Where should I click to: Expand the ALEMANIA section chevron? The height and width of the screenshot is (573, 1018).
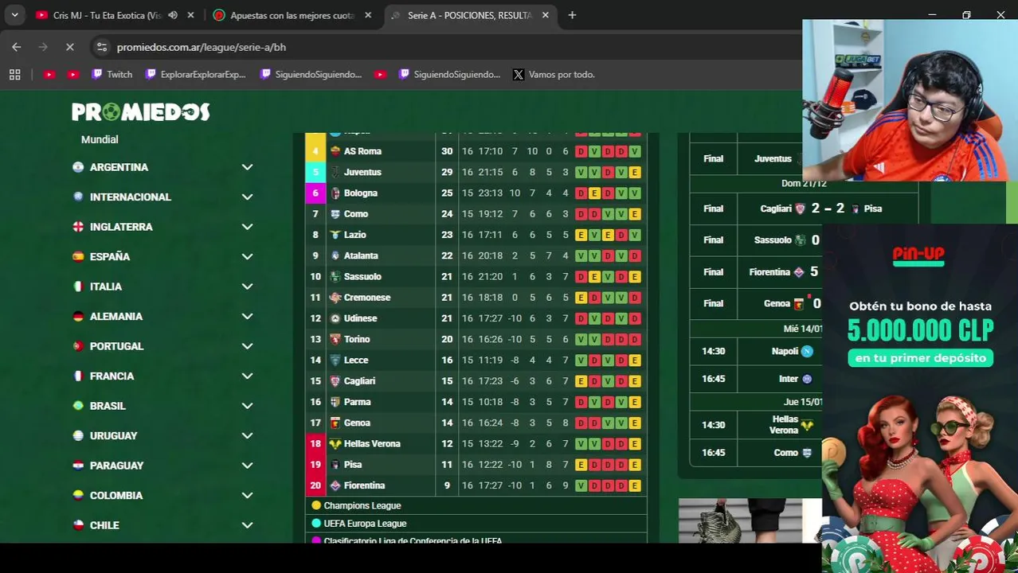pos(247,316)
